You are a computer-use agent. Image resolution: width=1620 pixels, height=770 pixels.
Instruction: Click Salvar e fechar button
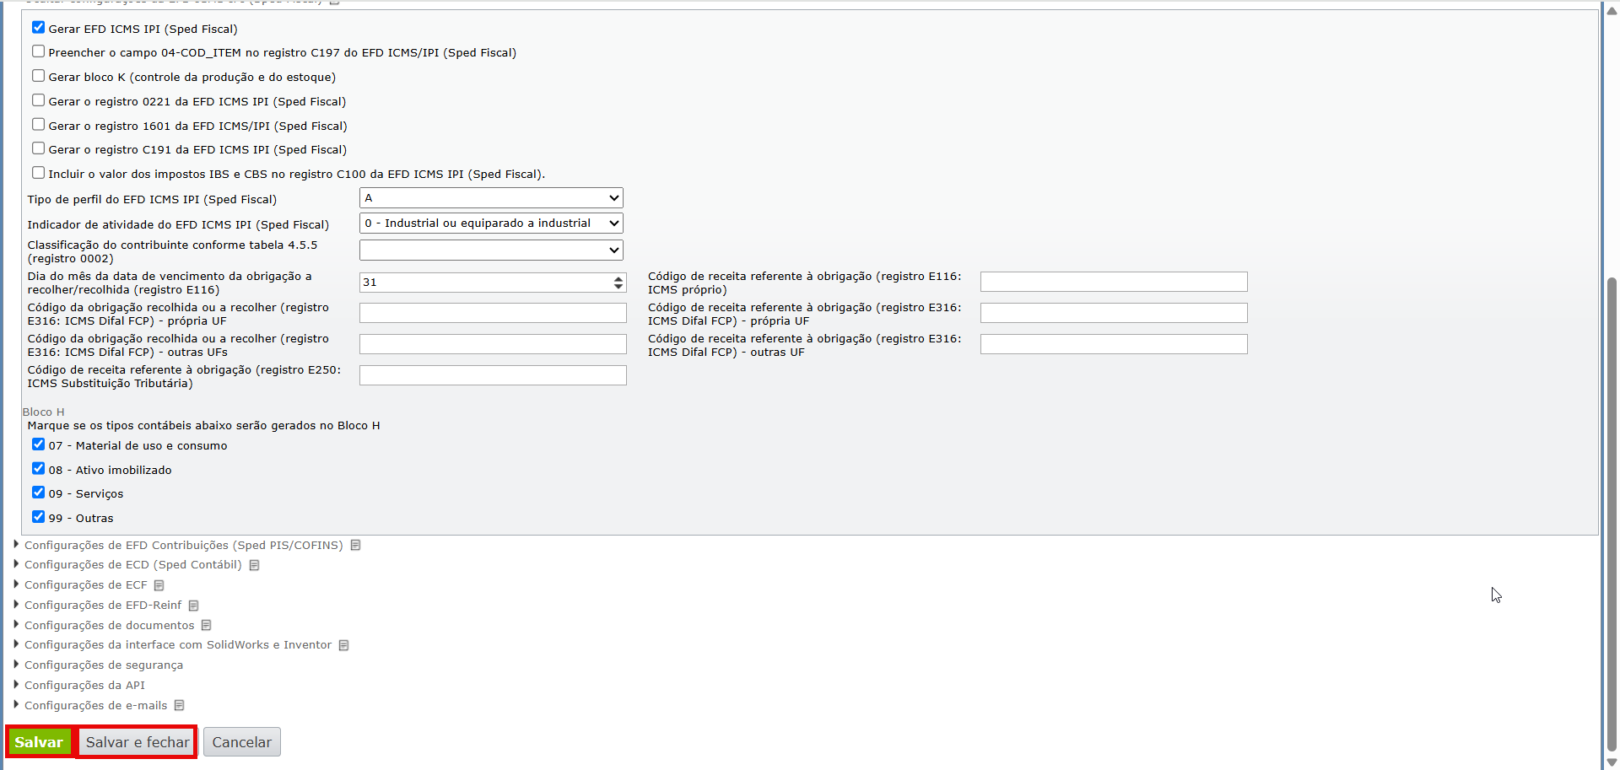click(138, 742)
